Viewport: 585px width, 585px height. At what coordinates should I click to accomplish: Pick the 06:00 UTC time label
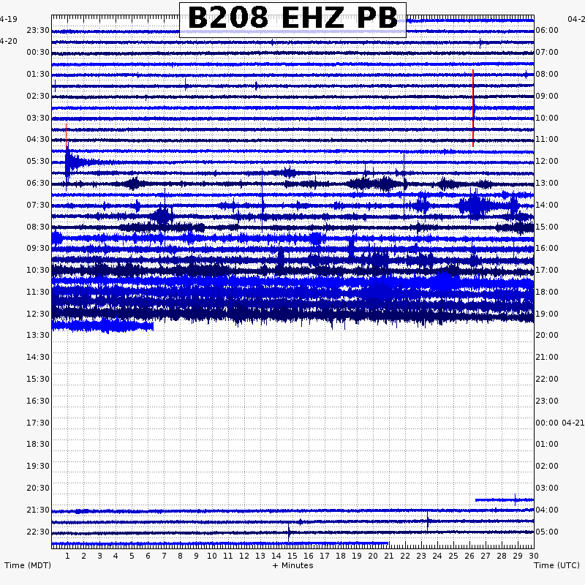click(547, 30)
